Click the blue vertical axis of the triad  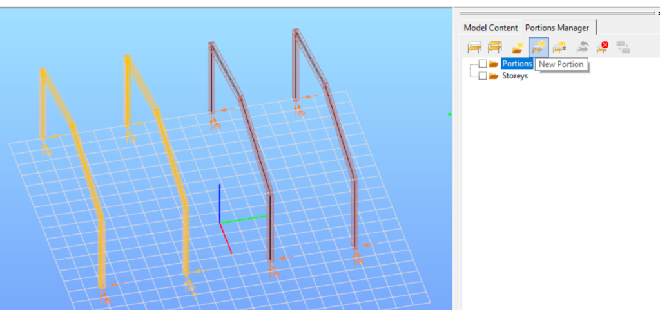point(220,203)
